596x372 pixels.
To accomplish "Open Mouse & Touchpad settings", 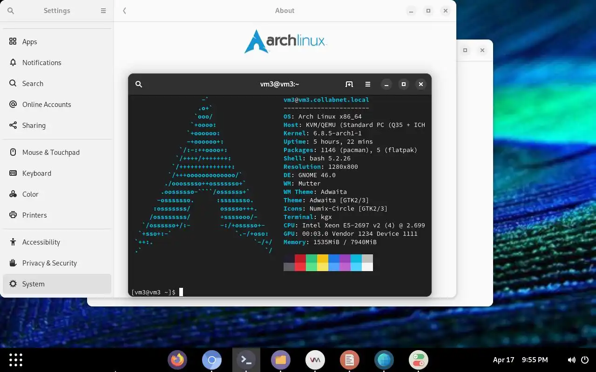I will point(57,153).
